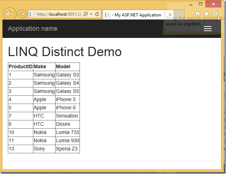Click ProductID 13 cell
Viewport: 226px width, 174px height.
pyautogui.click(x=21, y=149)
